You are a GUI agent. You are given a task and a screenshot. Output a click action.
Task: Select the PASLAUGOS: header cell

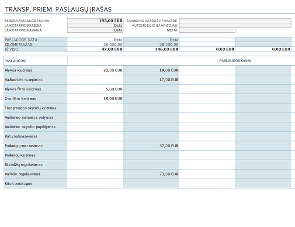35,61
